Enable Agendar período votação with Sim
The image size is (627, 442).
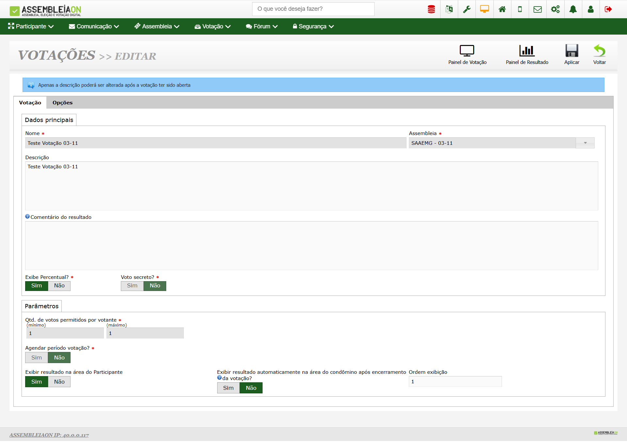pos(37,358)
